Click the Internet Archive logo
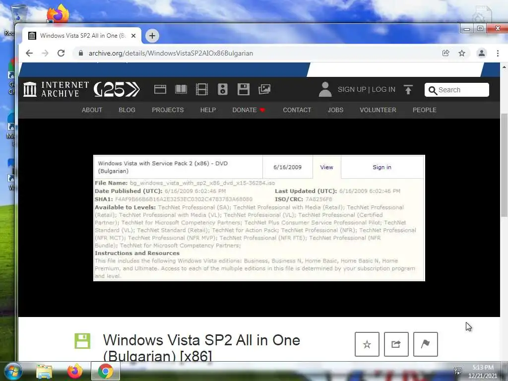The width and height of the screenshot is (508, 381). click(x=56, y=89)
